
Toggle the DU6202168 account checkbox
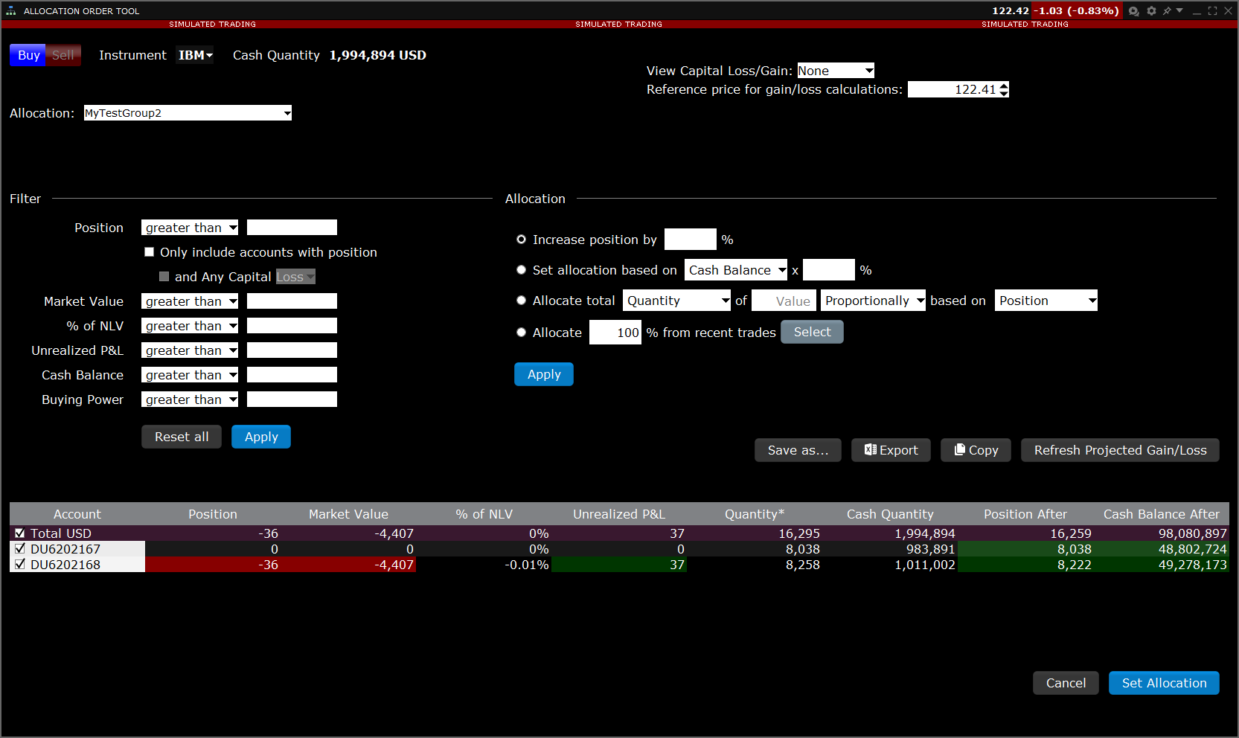pyautogui.click(x=20, y=565)
